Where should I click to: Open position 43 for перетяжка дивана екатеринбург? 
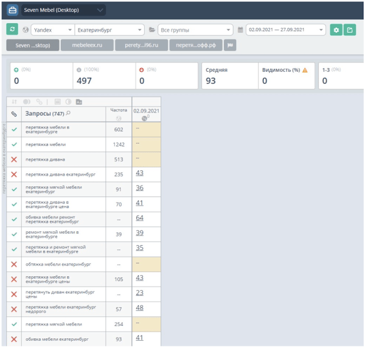[139, 173]
